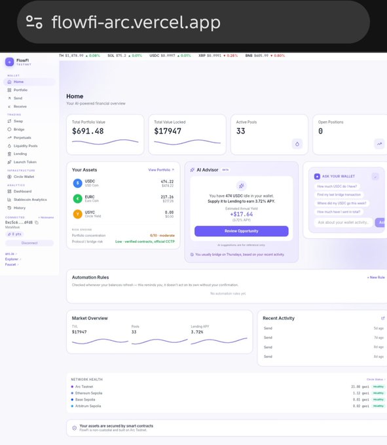
Task: Click the + Nickname link
Action: coord(46,217)
